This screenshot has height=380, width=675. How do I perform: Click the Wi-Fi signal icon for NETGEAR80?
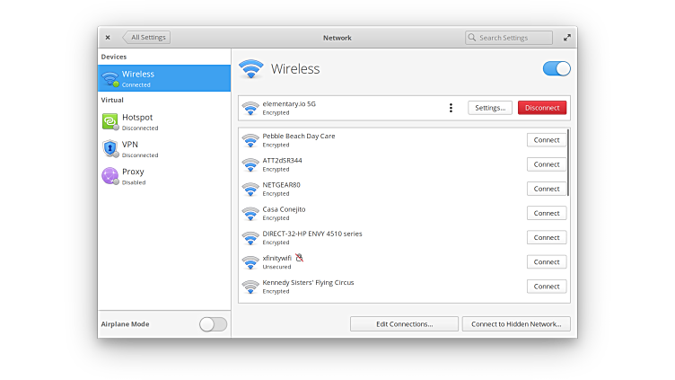(250, 189)
